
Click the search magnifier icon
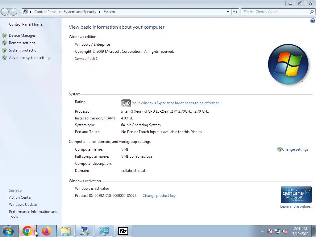tap(312, 12)
